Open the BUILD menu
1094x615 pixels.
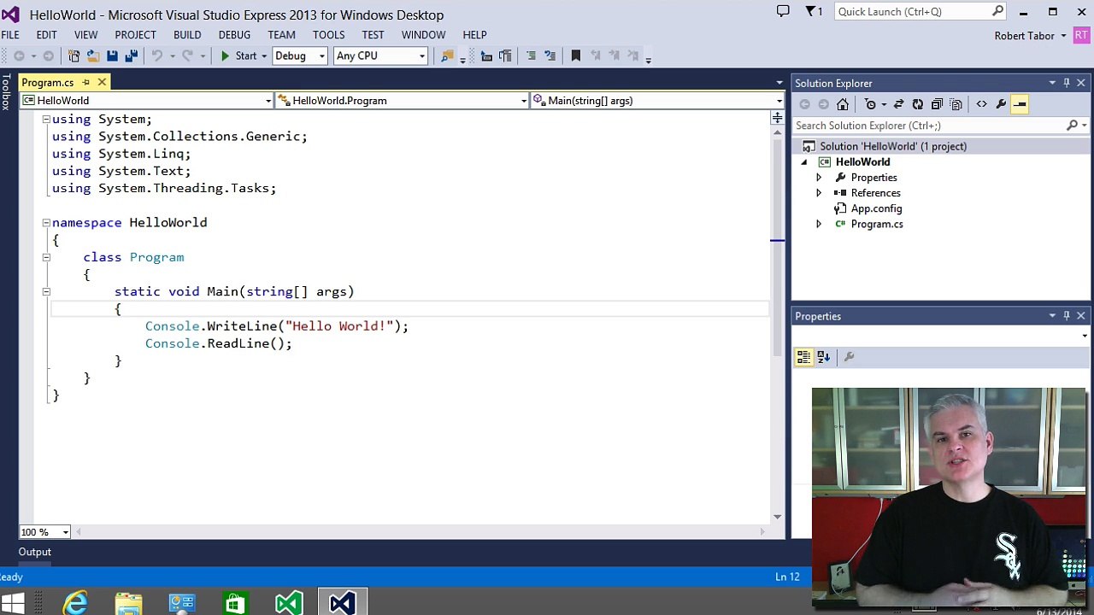pyautogui.click(x=187, y=35)
